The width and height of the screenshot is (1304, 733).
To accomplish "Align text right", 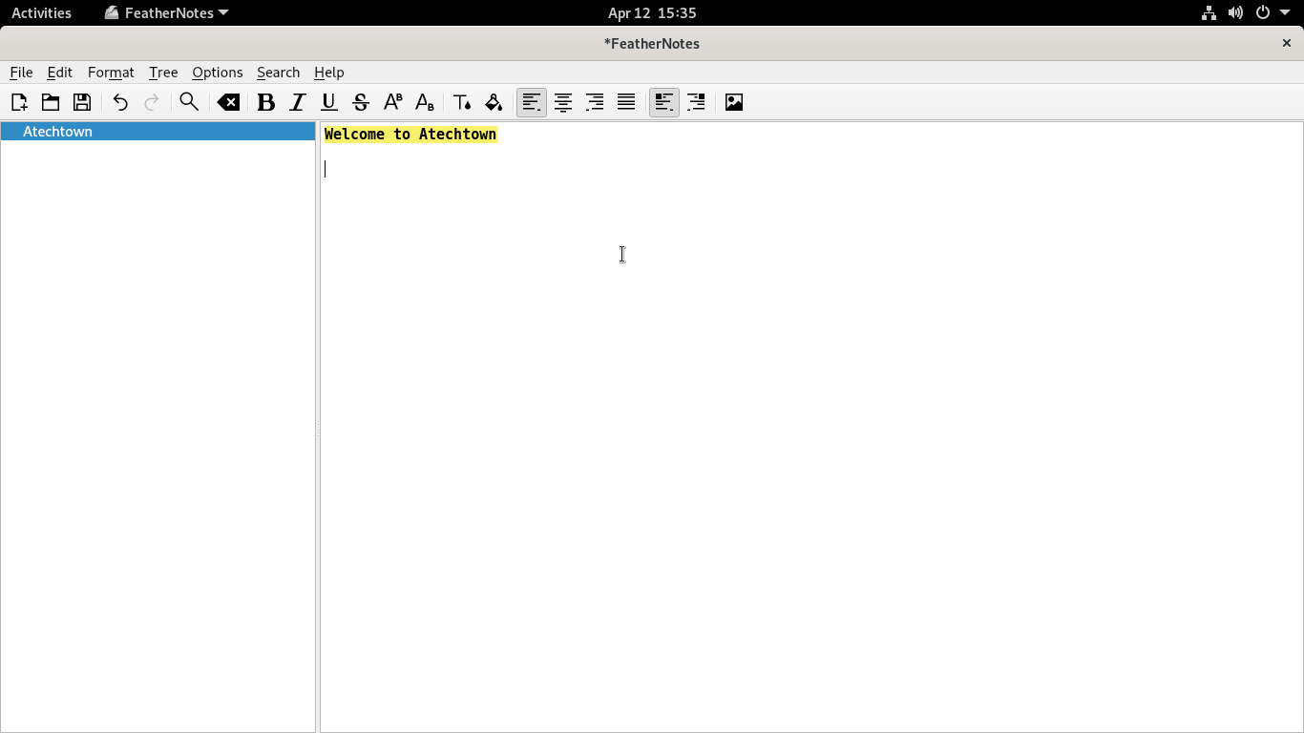I will click(x=595, y=102).
